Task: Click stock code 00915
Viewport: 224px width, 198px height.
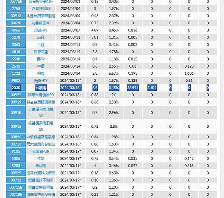Action: 16,127
